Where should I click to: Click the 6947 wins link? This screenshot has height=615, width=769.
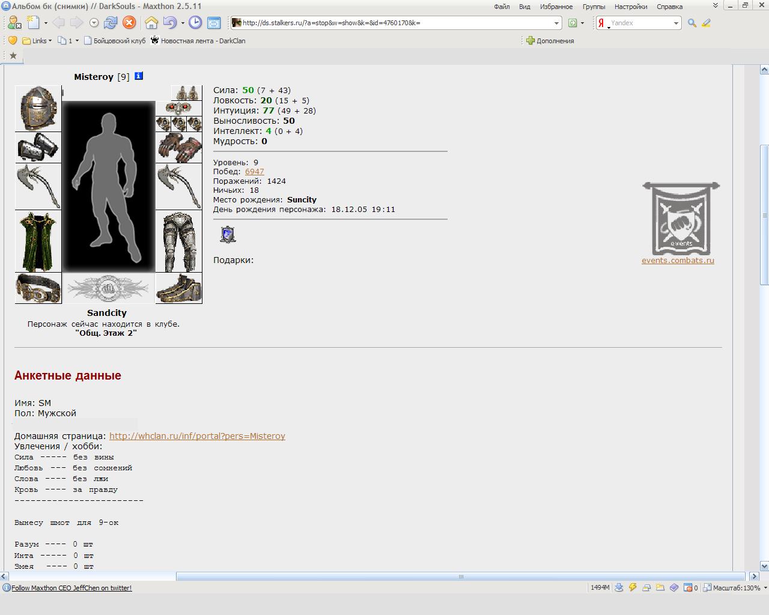pyautogui.click(x=254, y=172)
